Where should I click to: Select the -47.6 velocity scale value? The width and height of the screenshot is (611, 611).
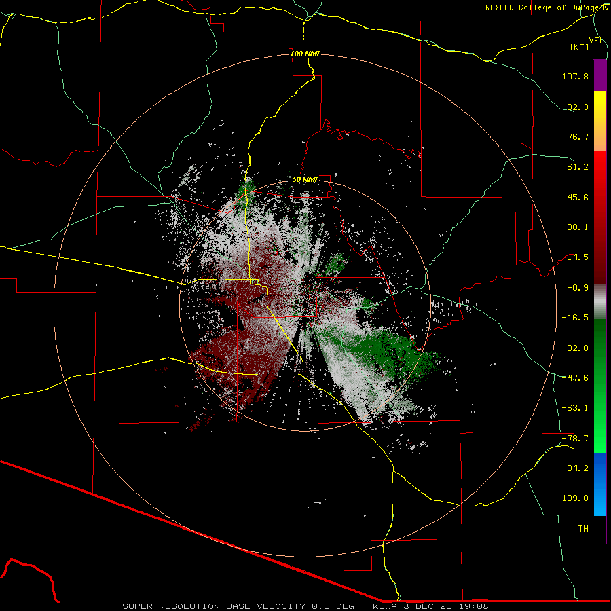[x=575, y=378]
